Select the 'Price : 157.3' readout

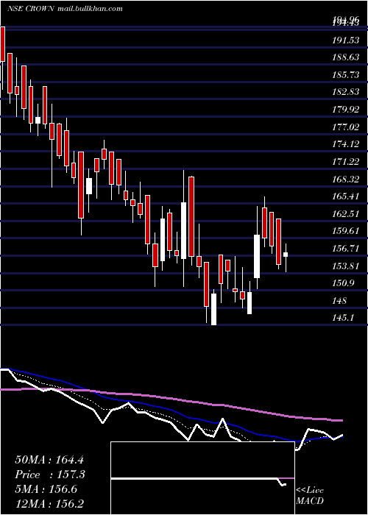(50, 475)
